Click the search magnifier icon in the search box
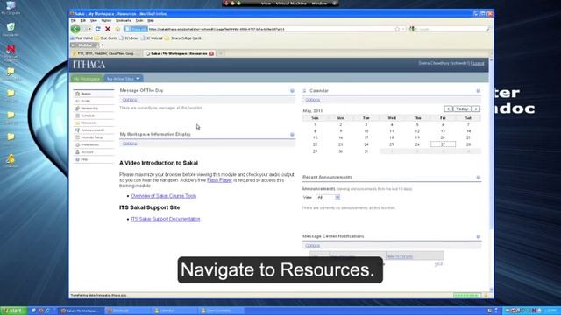 point(488,29)
